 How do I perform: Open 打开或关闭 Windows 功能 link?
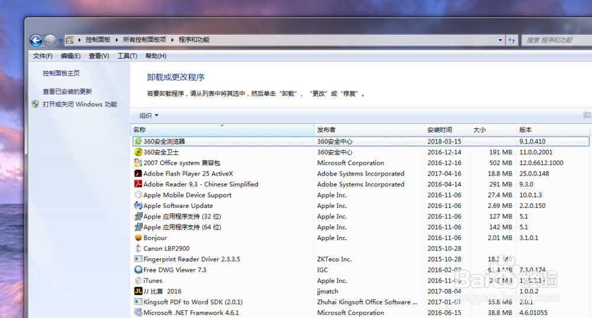click(80, 105)
